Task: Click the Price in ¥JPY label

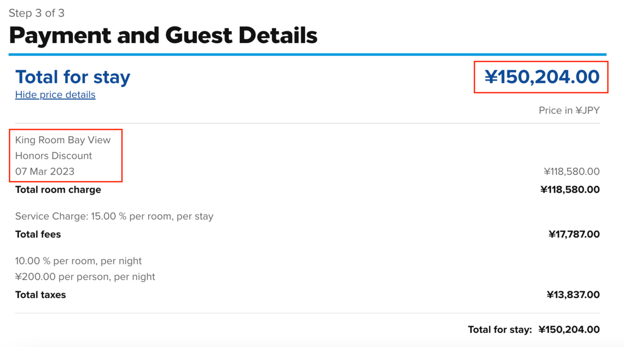Action: click(x=569, y=110)
